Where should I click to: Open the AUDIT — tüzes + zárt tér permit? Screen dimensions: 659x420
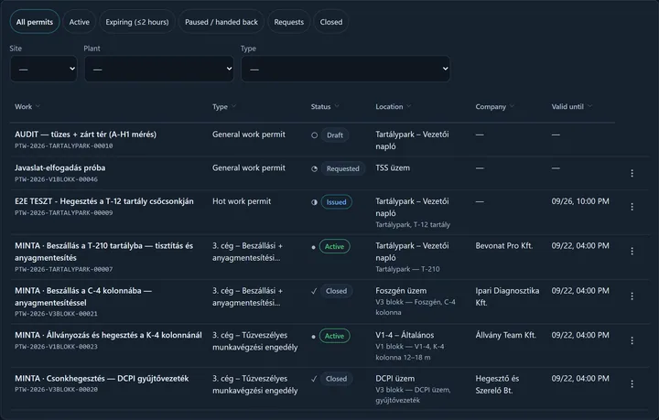click(85, 135)
